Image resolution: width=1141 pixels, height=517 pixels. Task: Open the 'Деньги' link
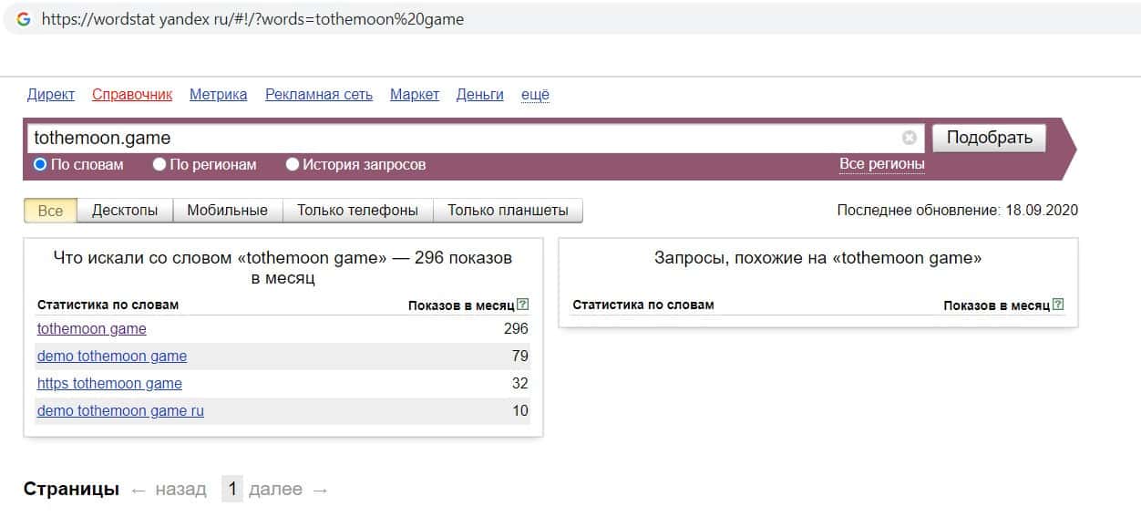[x=480, y=95]
